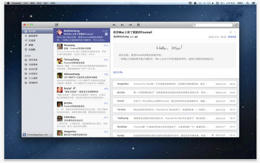Open the Doxzhao conversation row

pos(175,127)
